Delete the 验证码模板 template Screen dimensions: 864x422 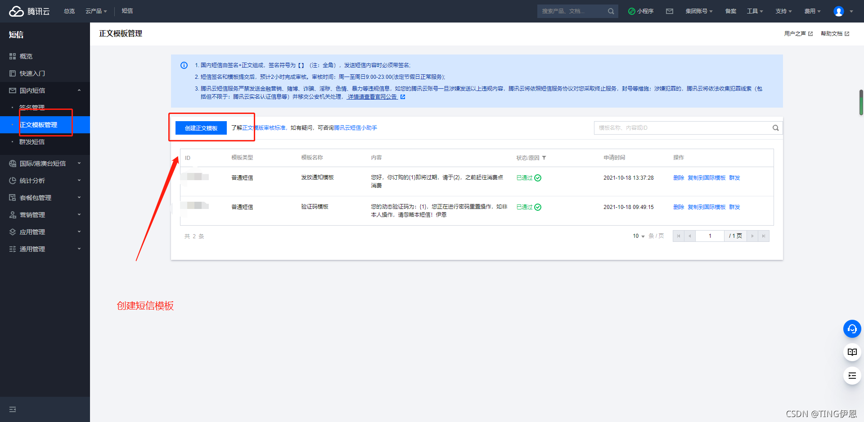pos(679,207)
